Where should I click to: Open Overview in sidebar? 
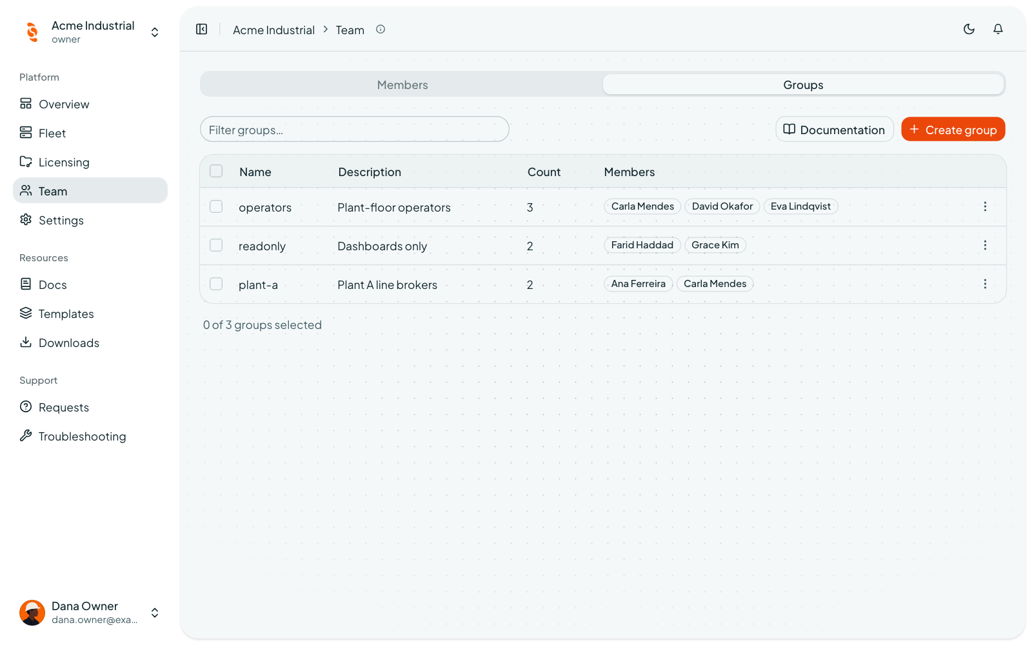(x=90, y=104)
